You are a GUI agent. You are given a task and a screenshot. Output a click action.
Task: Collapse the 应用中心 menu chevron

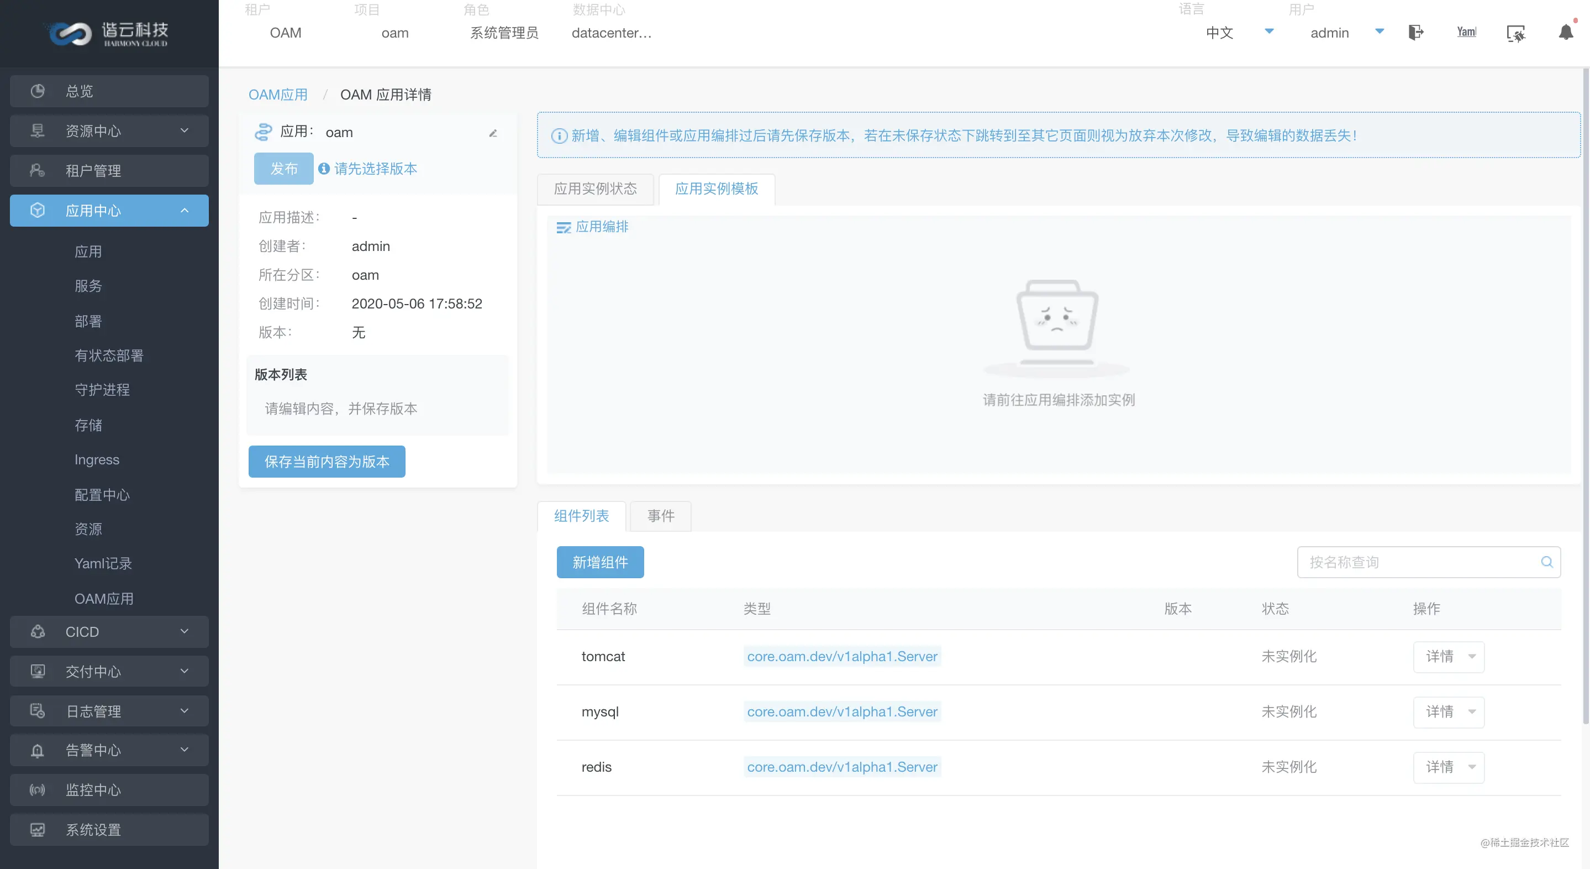(x=184, y=211)
